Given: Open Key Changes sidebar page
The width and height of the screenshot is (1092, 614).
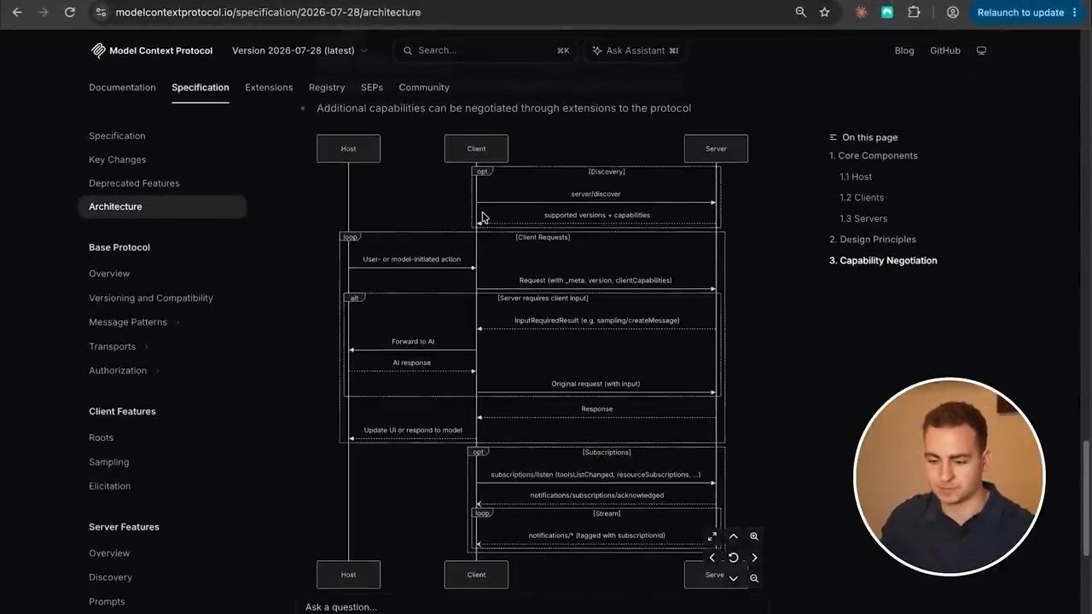Looking at the screenshot, I should [x=117, y=159].
